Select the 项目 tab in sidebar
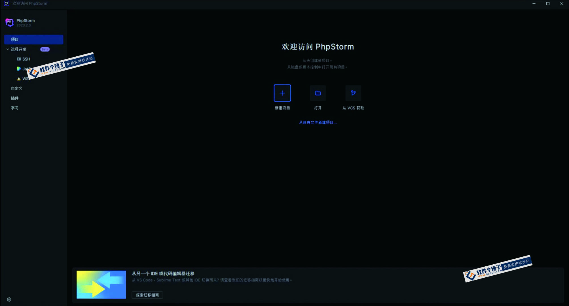Viewport: 569px width, 306px height. pos(34,39)
